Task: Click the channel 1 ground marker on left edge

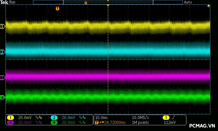Action: pyautogui.click(x=2, y=26)
